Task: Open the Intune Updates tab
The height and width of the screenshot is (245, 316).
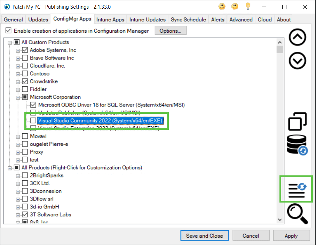Action: (x=148, y=19)
